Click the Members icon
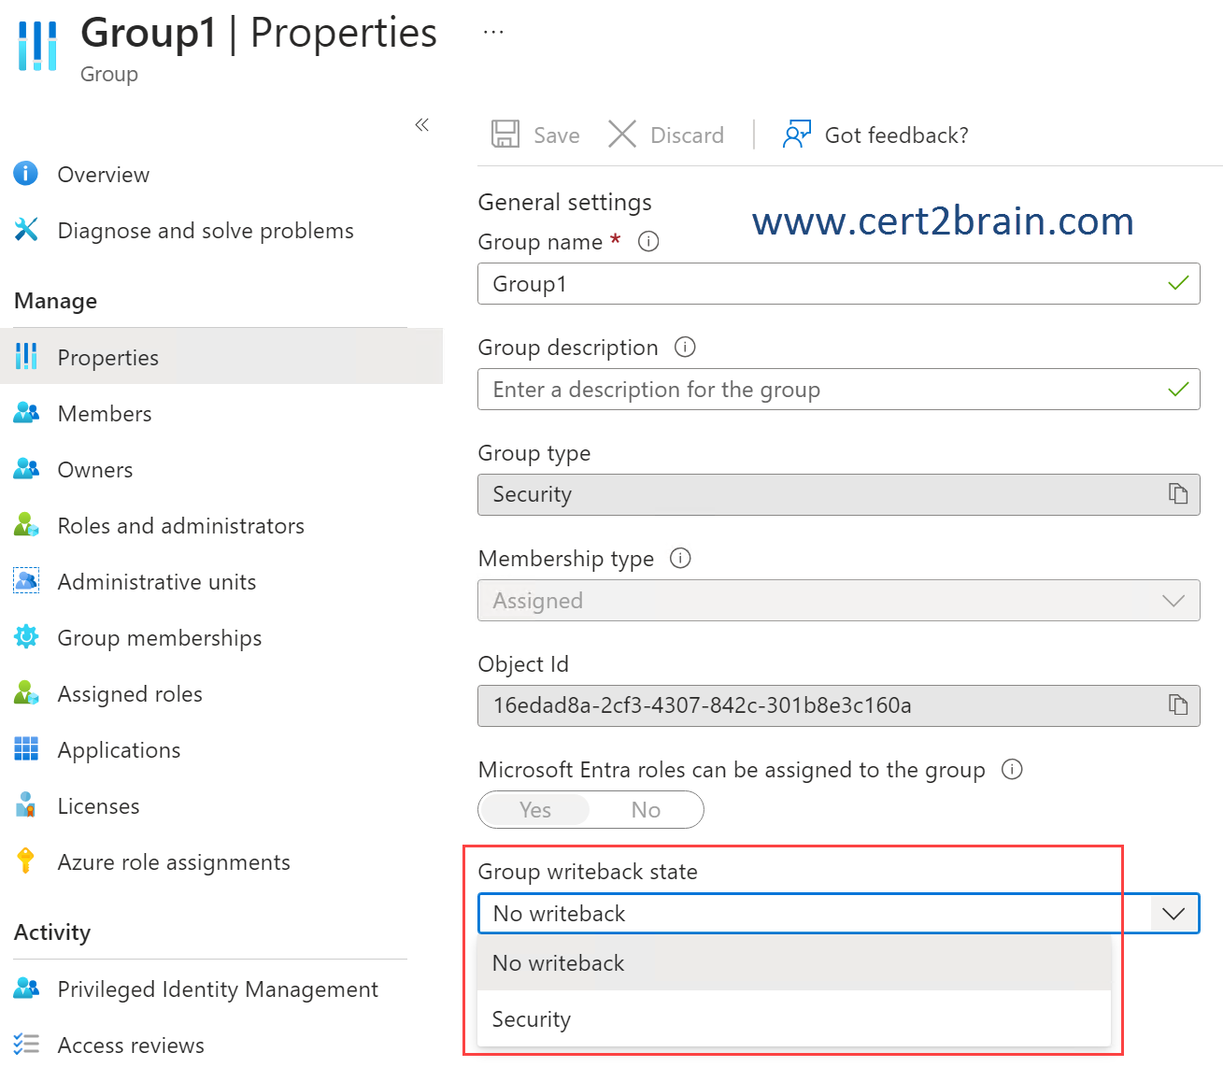1223x1081 pixels. [25, 412]
